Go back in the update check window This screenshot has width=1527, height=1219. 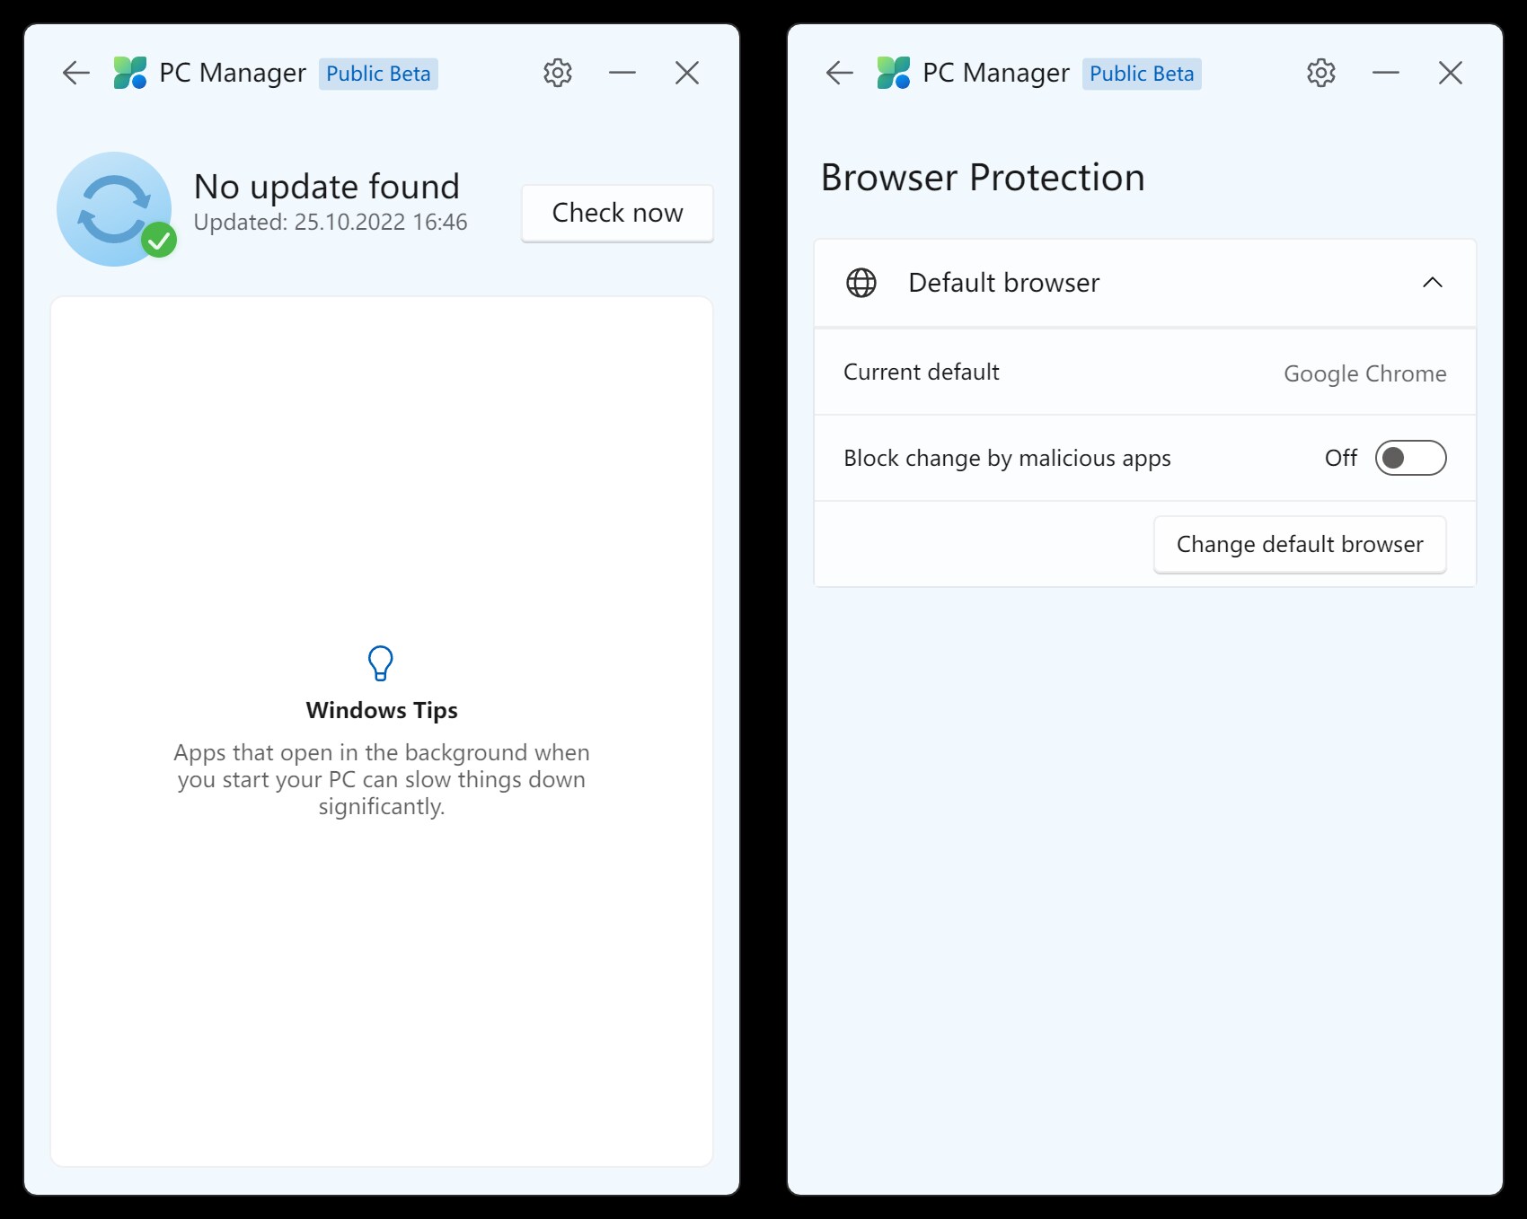[x=76, y=73]
